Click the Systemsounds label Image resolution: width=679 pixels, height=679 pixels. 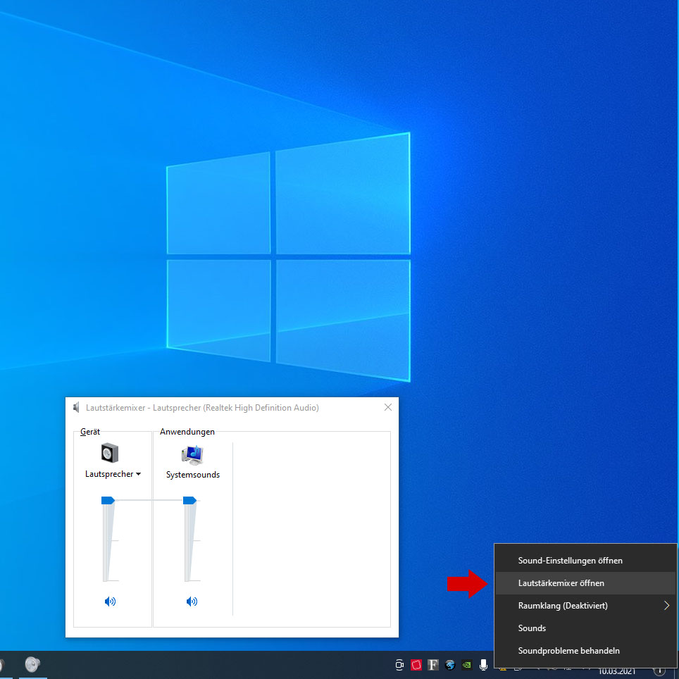pyautogui.click(x=193, y=475)
